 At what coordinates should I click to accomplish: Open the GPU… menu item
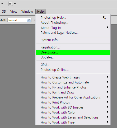(x=73, y=65)
